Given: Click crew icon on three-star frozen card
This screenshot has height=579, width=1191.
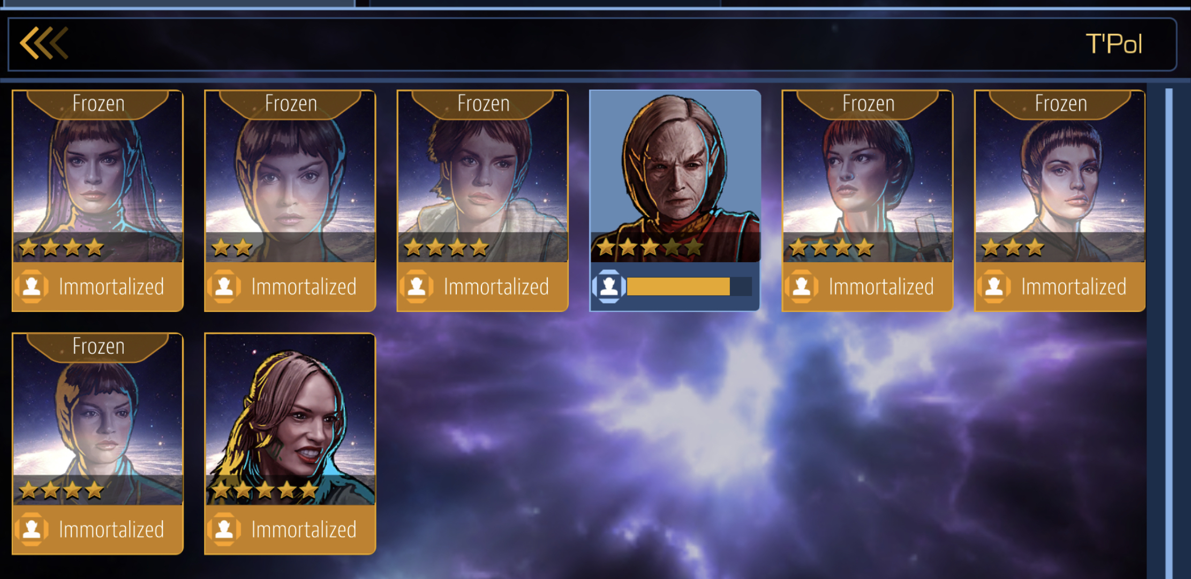Looking at the screenshot, I should pos(994,286).
